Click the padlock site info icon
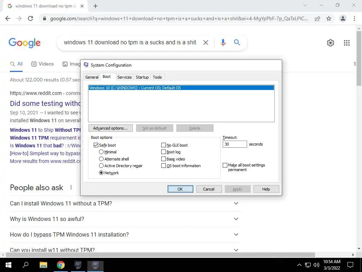This screenshot has height=272, width=362. pyautogui.click(x=45, y=18)
